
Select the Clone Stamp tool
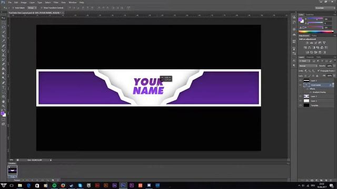3,55
